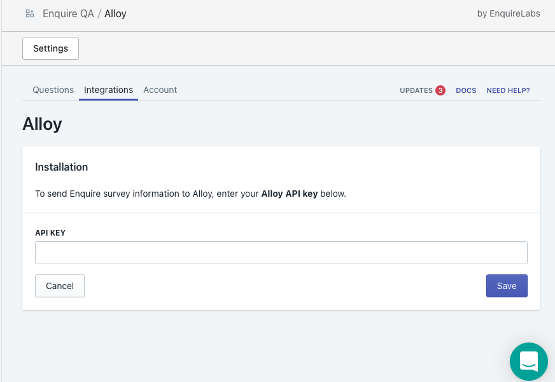Click the API KEY field label
The height and width of the screenshot is (382, 555).
[x=50, y=232]
